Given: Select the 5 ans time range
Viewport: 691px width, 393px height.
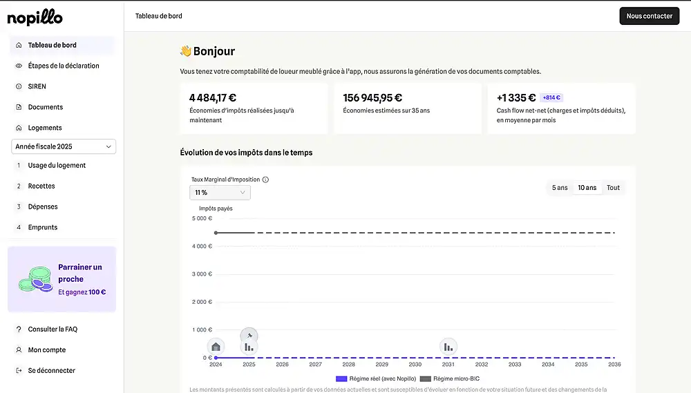Looking at the screenshot, I should [x=560, y=188].
